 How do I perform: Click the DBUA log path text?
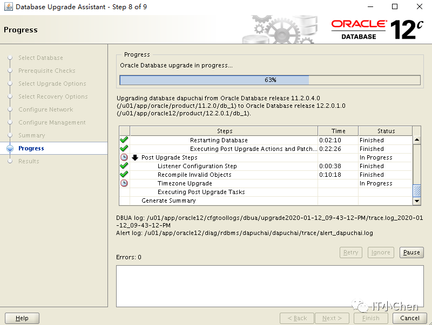click(x=269, y=222)
